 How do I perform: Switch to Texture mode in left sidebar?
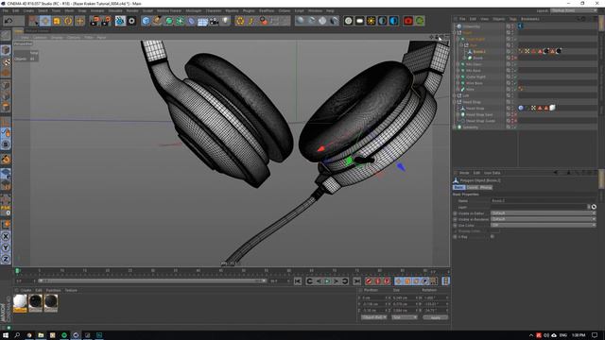point(6,61)
